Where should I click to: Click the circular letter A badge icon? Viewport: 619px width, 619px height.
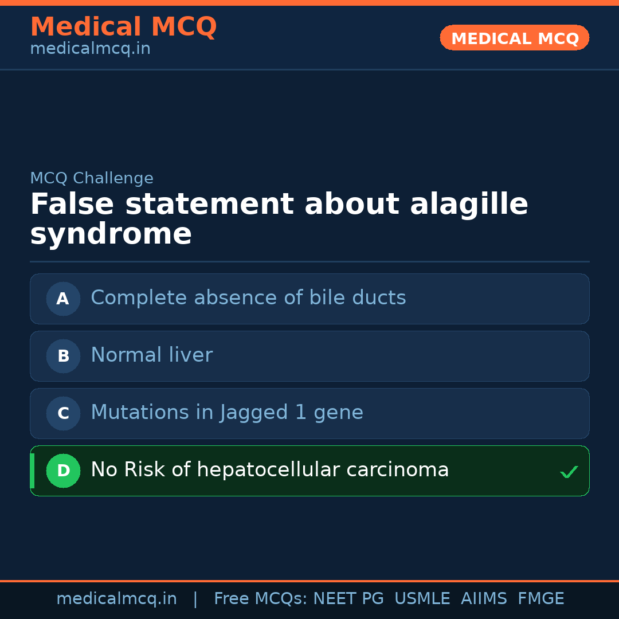(63, 299)
